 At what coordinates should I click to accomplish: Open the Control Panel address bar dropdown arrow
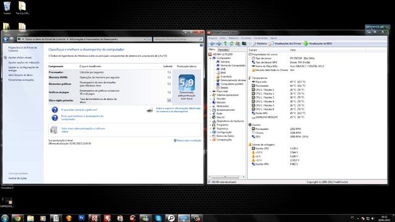click(145, 39)
